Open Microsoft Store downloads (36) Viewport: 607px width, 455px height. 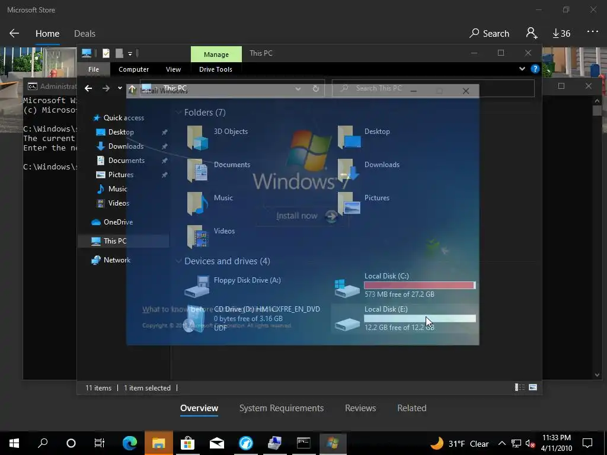[561, 34]
